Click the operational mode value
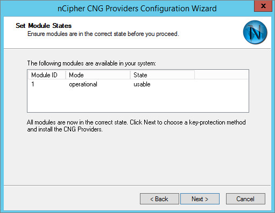The width and height of the screenshot is (275, 213). (83, 84)
